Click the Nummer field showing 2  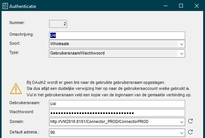[x=58, y=24]
